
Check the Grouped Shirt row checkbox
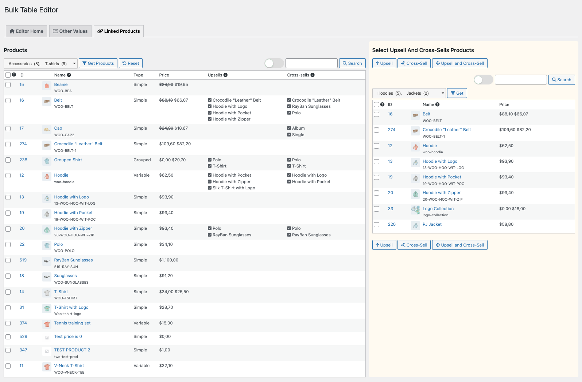click(8, 160)
